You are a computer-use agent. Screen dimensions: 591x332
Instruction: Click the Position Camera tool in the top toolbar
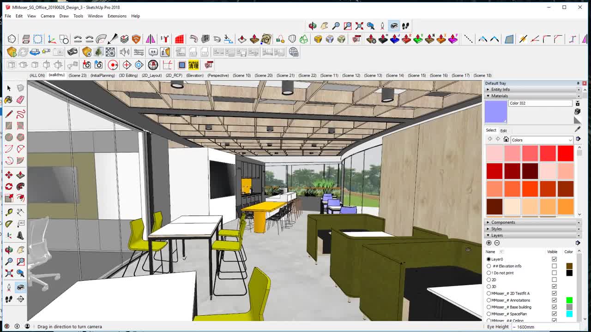tap(382, 26)
